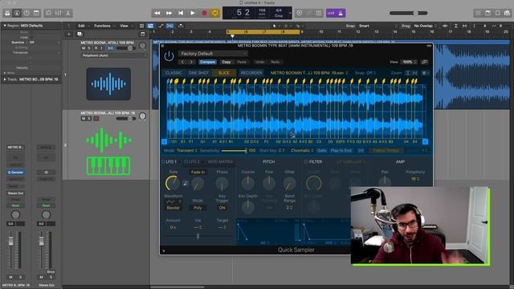The image size is (514, 289).
Task: Adjust the Sensitivity slider
Action: [x=234, y=150]
